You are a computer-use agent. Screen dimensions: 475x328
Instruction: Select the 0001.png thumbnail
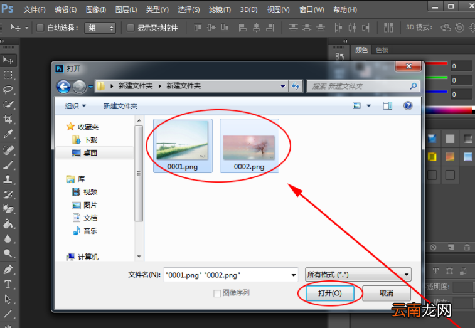pyautogui.click(x=183, y=145)
